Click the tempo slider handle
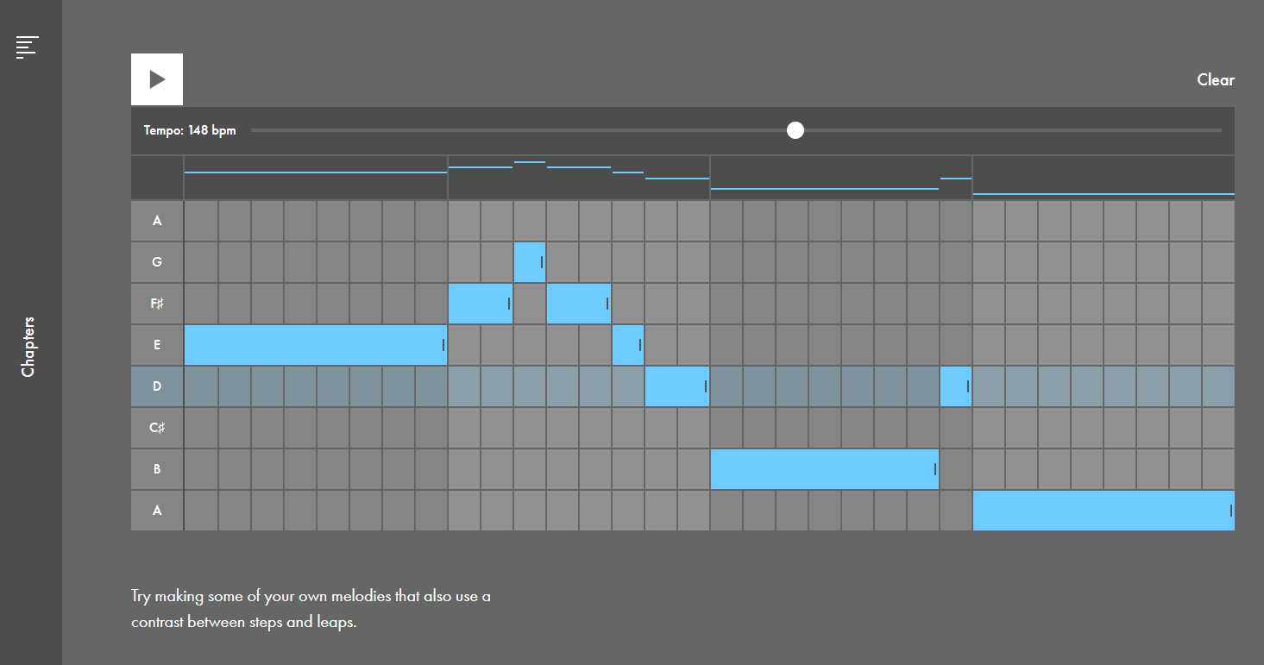The width and height of the screenshot is (1264, 665). (x=796, y=130)
